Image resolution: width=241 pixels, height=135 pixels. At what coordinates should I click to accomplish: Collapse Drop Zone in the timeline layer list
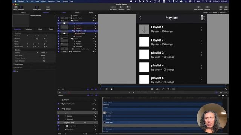click(64, 123)
